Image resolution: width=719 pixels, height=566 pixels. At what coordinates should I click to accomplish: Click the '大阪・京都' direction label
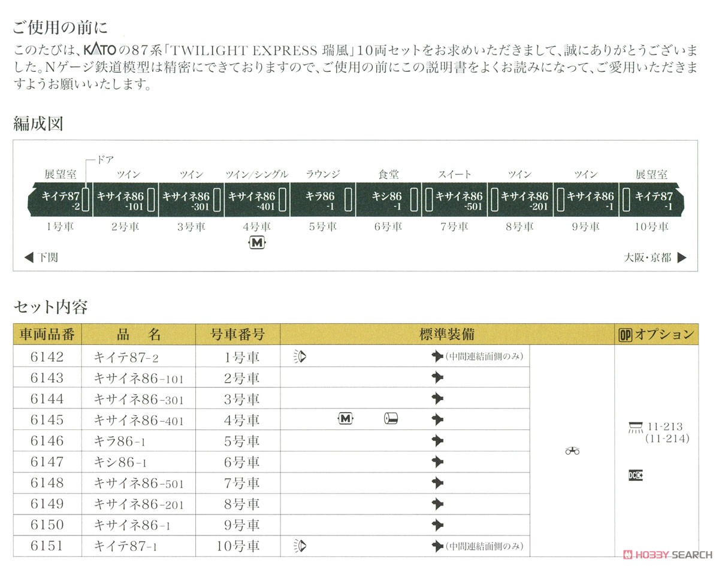point(648,258)
